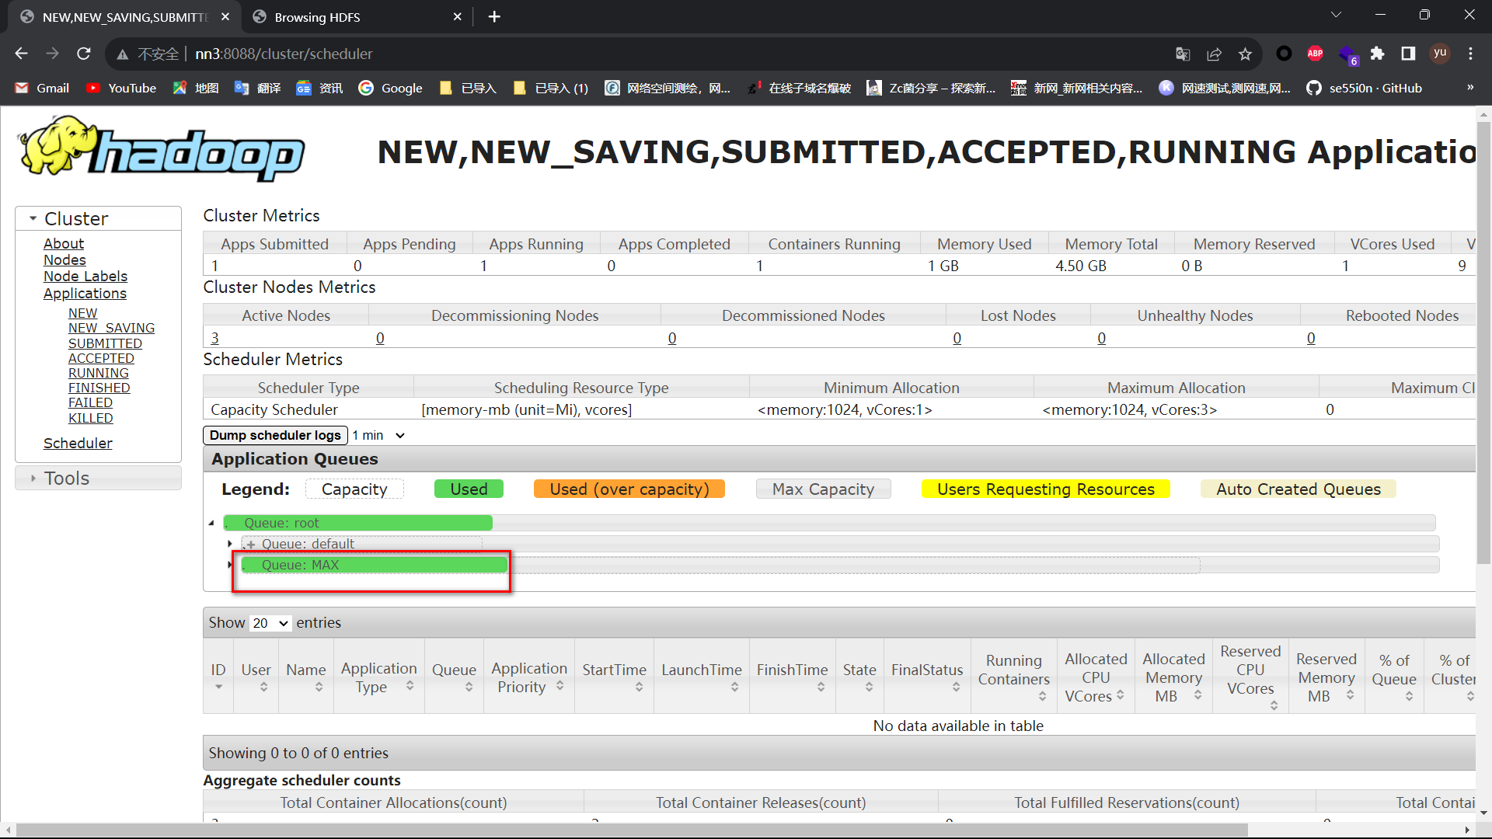This screenshot has height=839, width=1492.
Task: Collapse the Cluster sidebar section
Action: point(33,218)
